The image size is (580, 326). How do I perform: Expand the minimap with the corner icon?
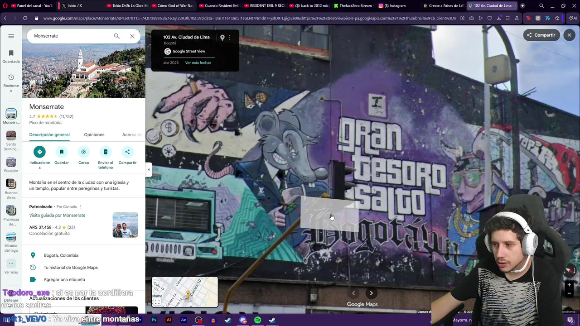point(157,302)
